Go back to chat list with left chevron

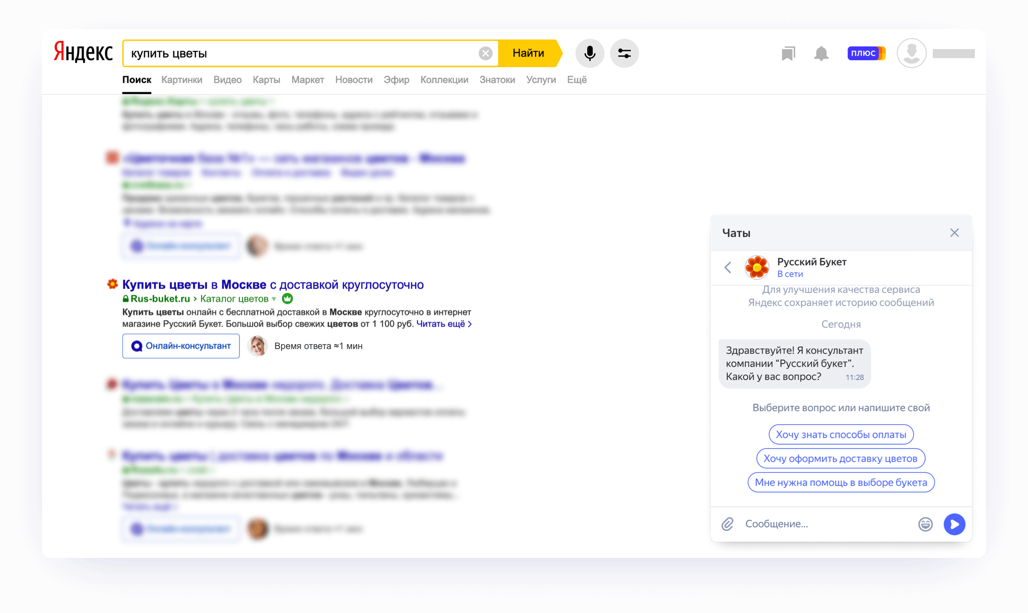(x=728, y=267)
